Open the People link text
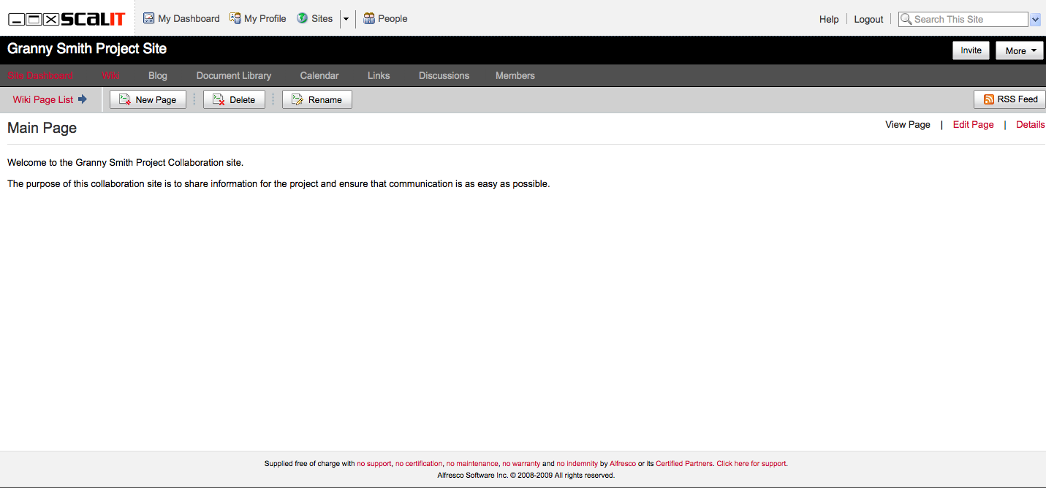 pos(393,18)
